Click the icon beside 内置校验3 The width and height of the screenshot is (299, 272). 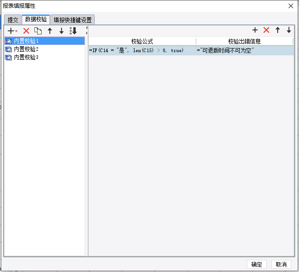(9, 57)
